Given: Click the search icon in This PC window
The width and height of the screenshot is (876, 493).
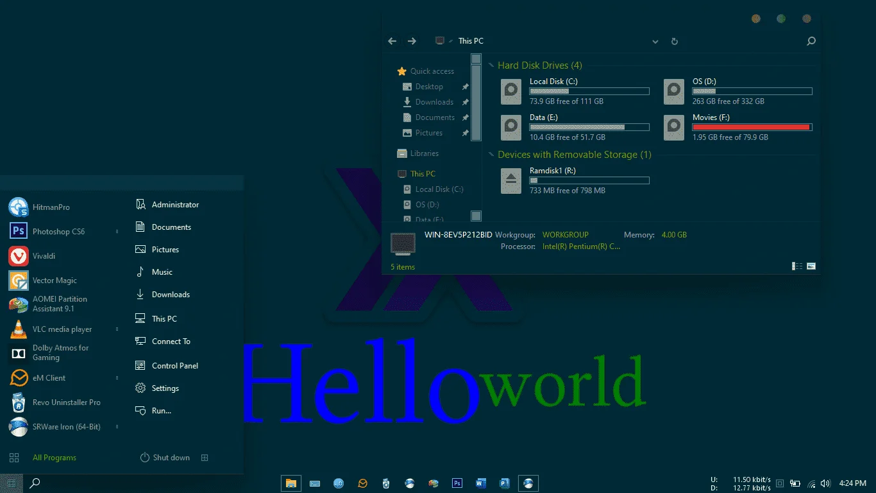Looking at the screenshot, I should (811, 41).
